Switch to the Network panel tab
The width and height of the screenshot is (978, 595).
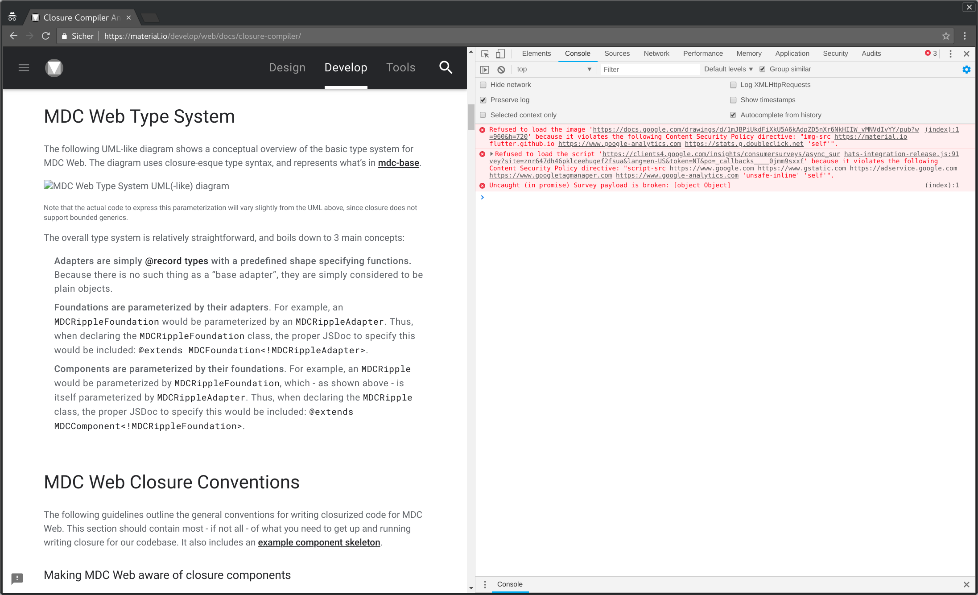coord(656,54)
